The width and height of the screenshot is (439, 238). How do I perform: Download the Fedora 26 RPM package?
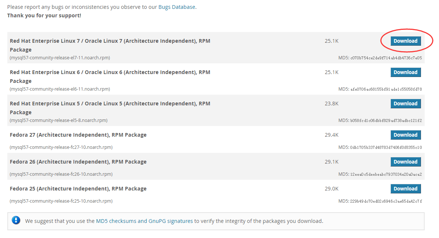(x=406, y=162)
